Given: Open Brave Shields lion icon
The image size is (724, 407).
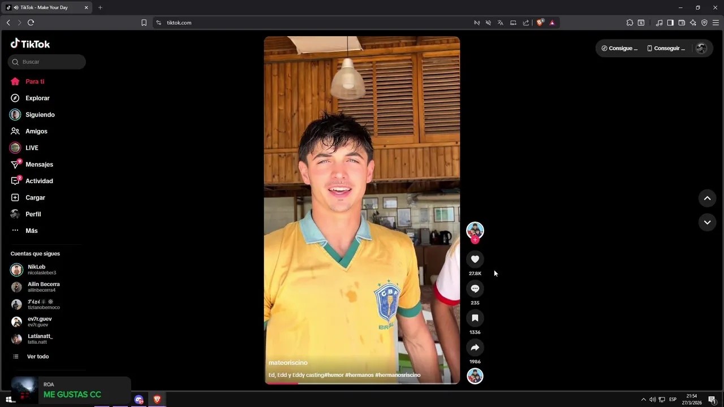Looking at the screenshot, I should 540,23.
